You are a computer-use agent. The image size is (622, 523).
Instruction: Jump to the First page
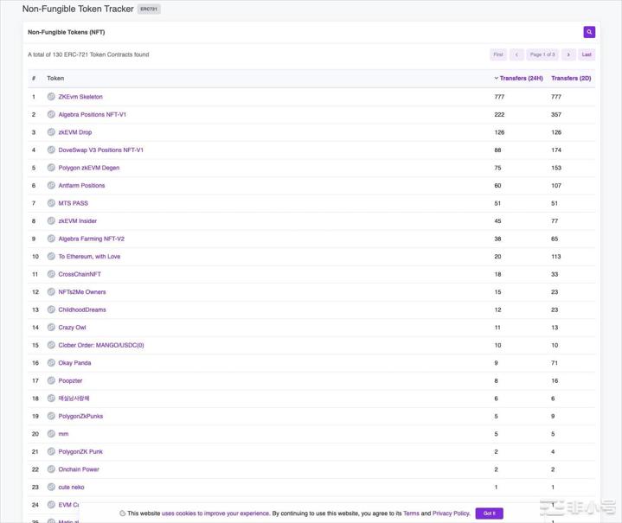point(498,54)
